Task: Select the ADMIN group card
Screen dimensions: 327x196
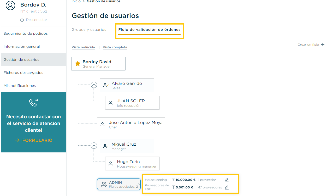Action: coord(119,184)
